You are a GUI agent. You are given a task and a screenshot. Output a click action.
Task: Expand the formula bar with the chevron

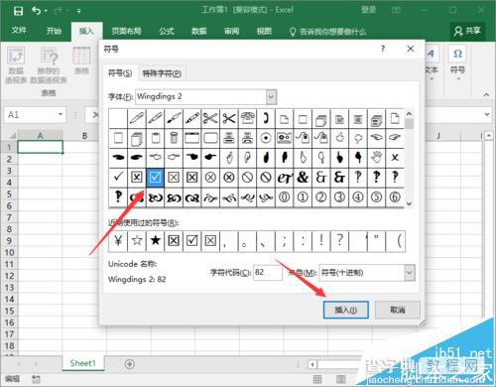point(487,114)
